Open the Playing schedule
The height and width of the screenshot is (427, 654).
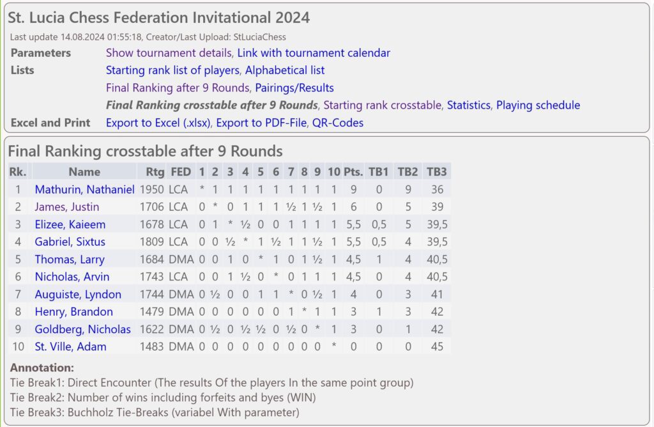click(x=538, y=105)
